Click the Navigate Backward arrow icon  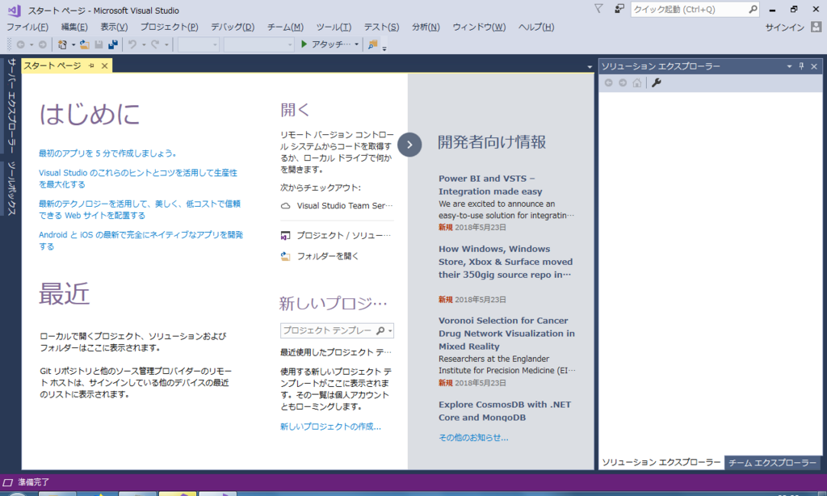pos(20,44)
